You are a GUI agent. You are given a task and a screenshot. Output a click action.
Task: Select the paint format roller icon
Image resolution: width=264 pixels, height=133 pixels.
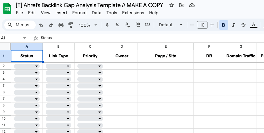coord(71,25)
